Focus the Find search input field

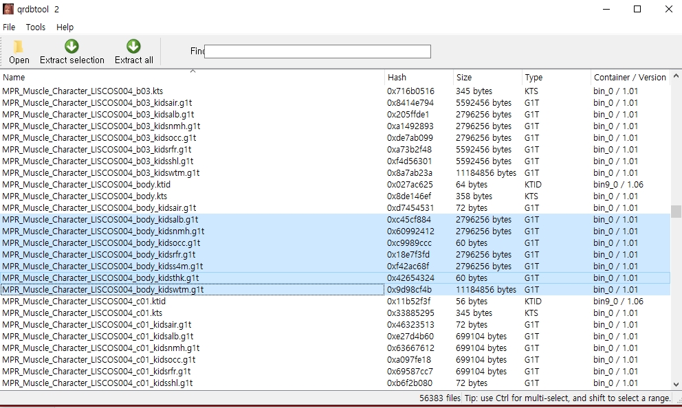point(317,52)
